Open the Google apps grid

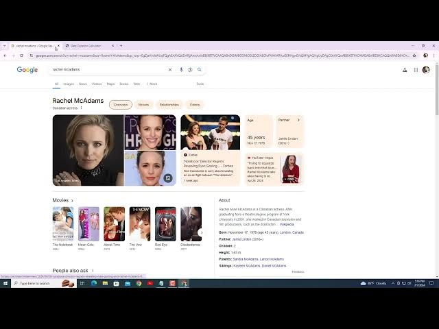(x=416, y=70)
